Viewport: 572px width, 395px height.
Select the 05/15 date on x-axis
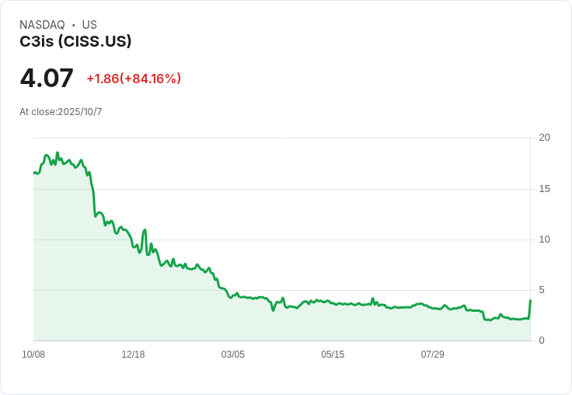333,355
